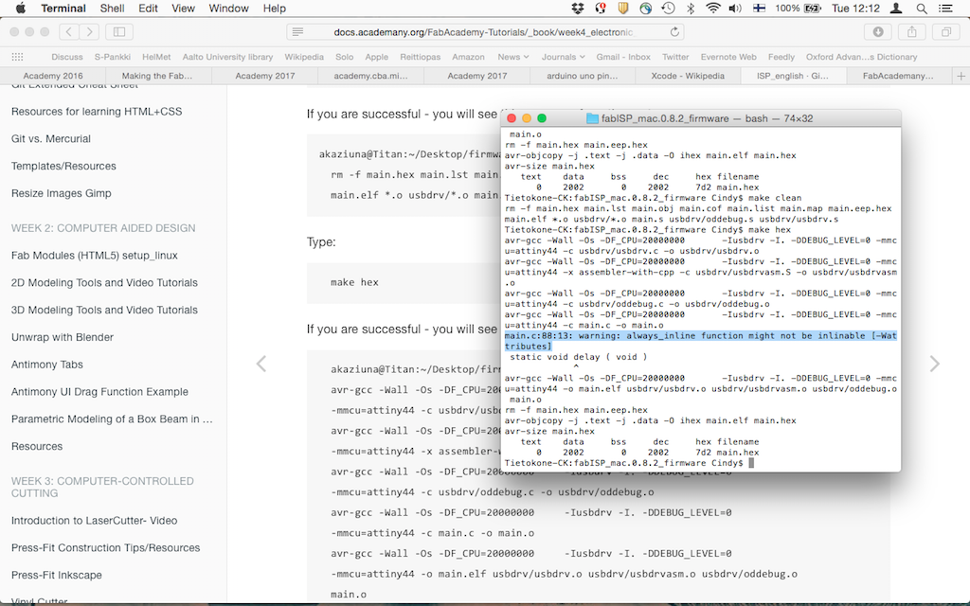The height and width of the screenshot is (606, 970).
Task: Open Dropbox menu bar icon
Action: [578, 8]
